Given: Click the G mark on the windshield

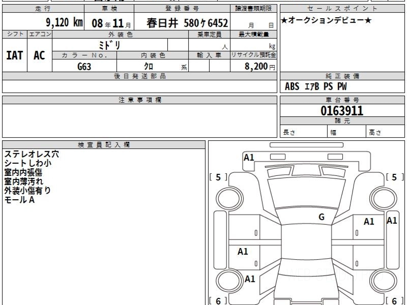Looking at the screenshot, I should coord(322,217).
